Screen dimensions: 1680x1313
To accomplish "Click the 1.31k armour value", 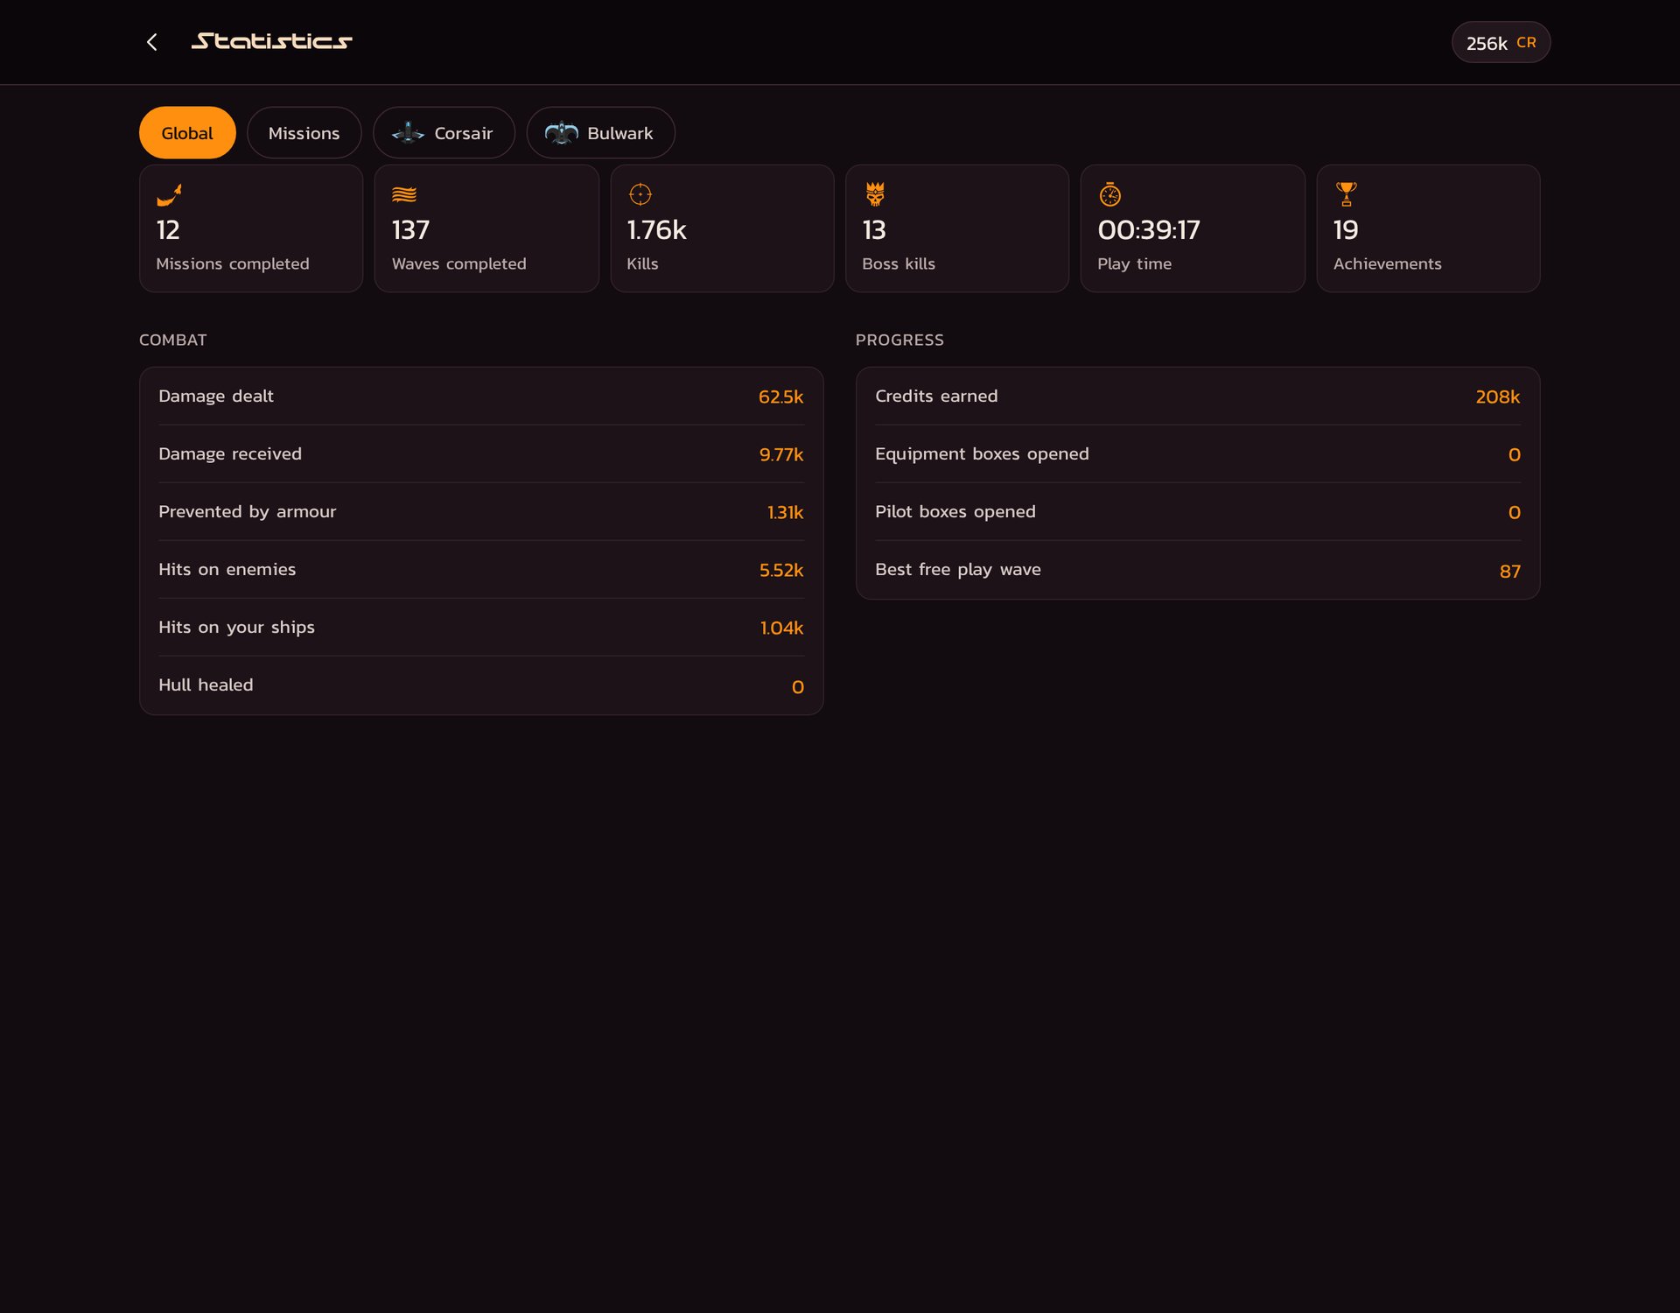I will 785,512.
